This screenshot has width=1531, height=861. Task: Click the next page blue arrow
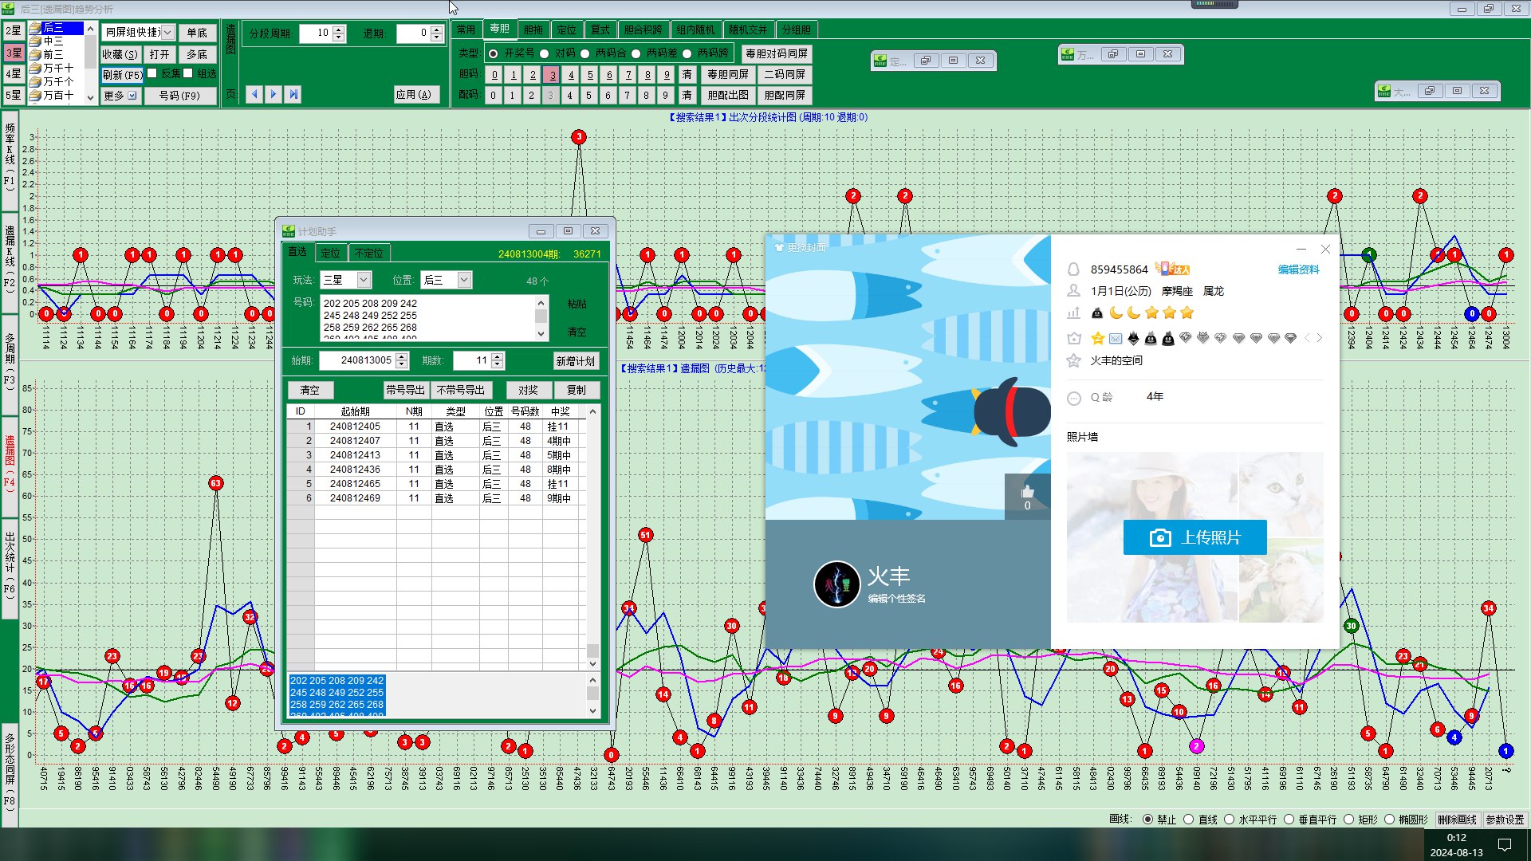tap(274, 94)
